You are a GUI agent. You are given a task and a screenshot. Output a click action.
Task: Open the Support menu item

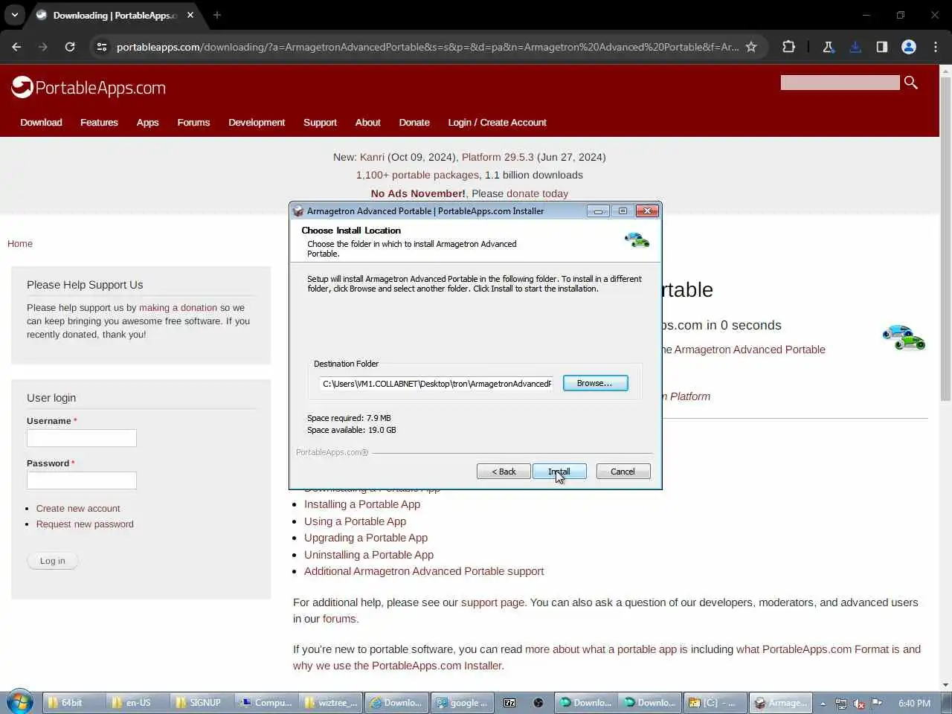320,123
